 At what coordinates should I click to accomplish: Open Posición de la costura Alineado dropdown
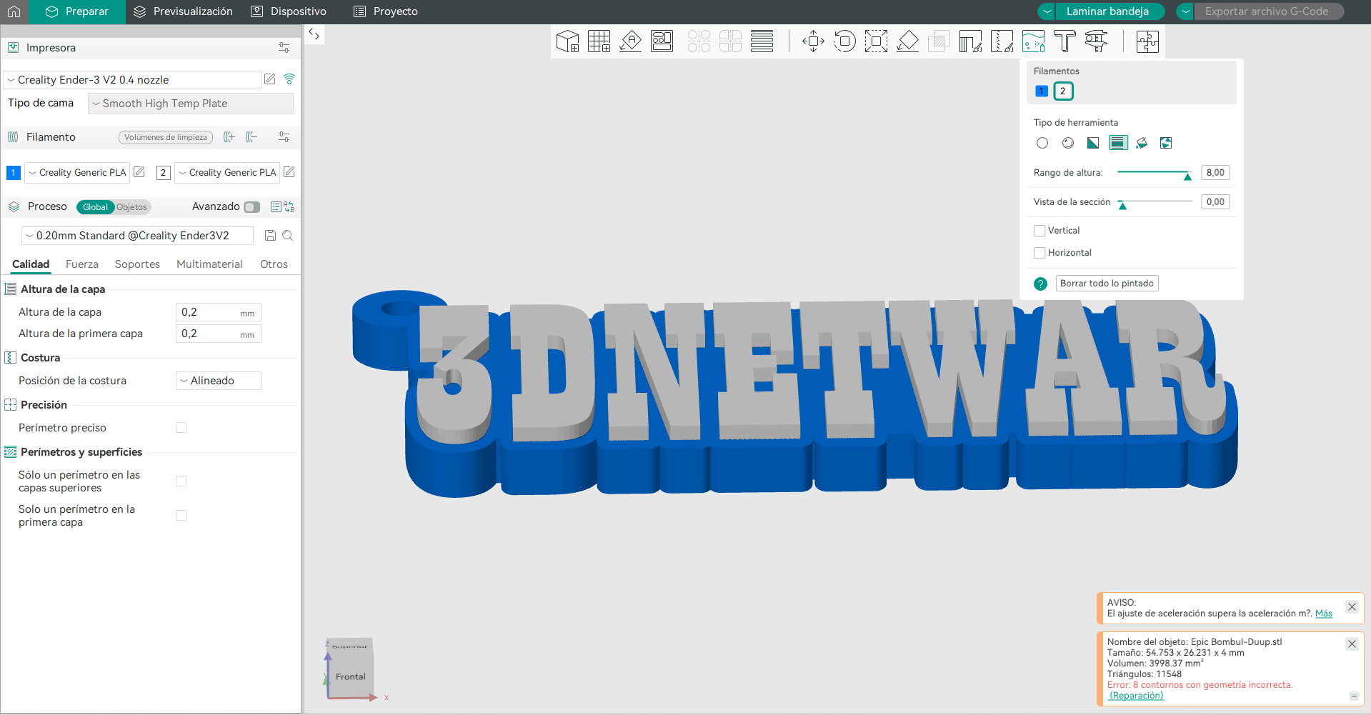[x=219, y=381]
